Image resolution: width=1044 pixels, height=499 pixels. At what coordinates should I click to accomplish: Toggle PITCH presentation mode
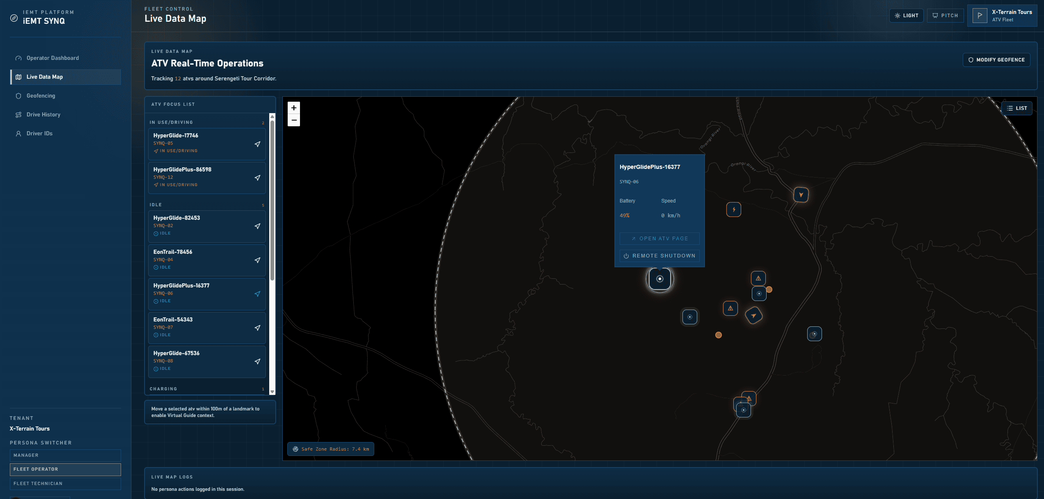(x=945, y=16)
